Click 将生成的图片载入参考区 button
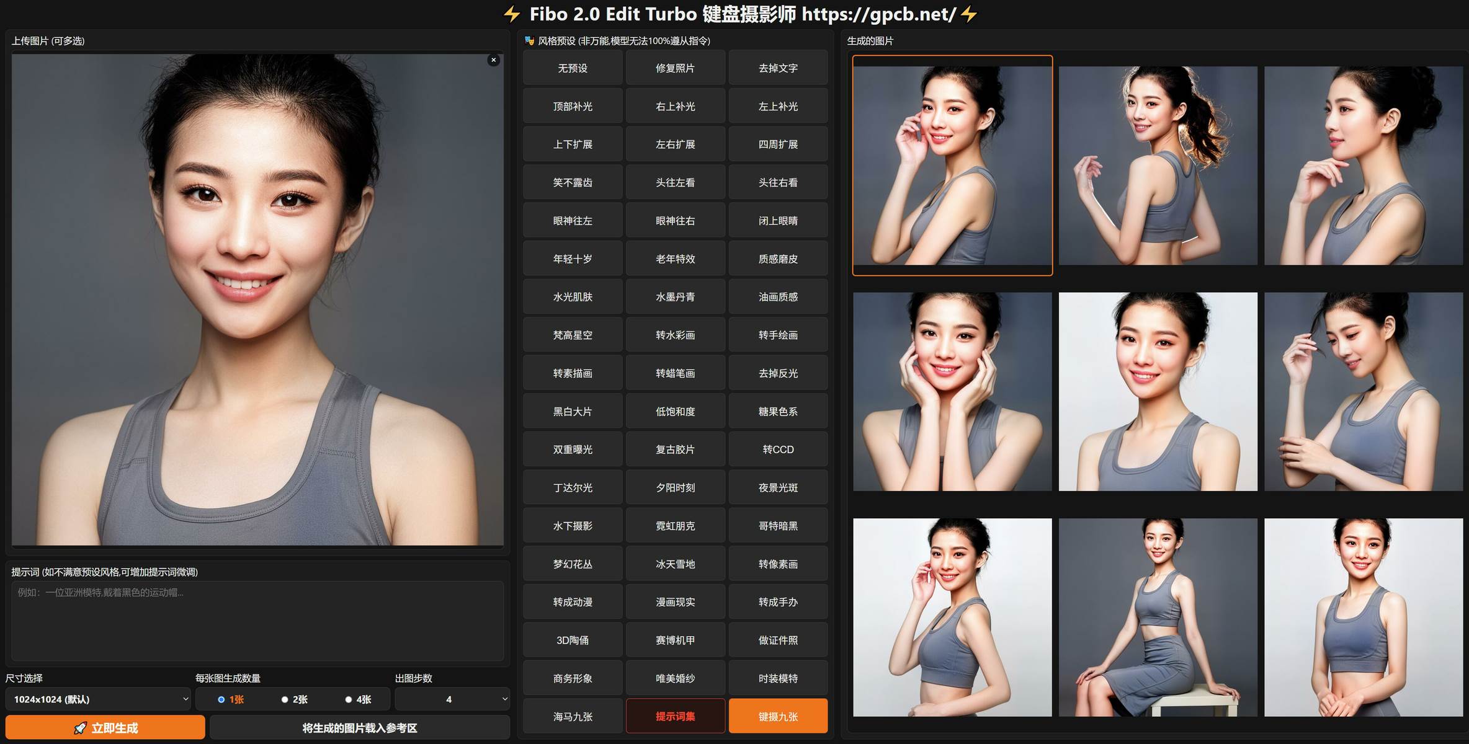 click(360, 727)
